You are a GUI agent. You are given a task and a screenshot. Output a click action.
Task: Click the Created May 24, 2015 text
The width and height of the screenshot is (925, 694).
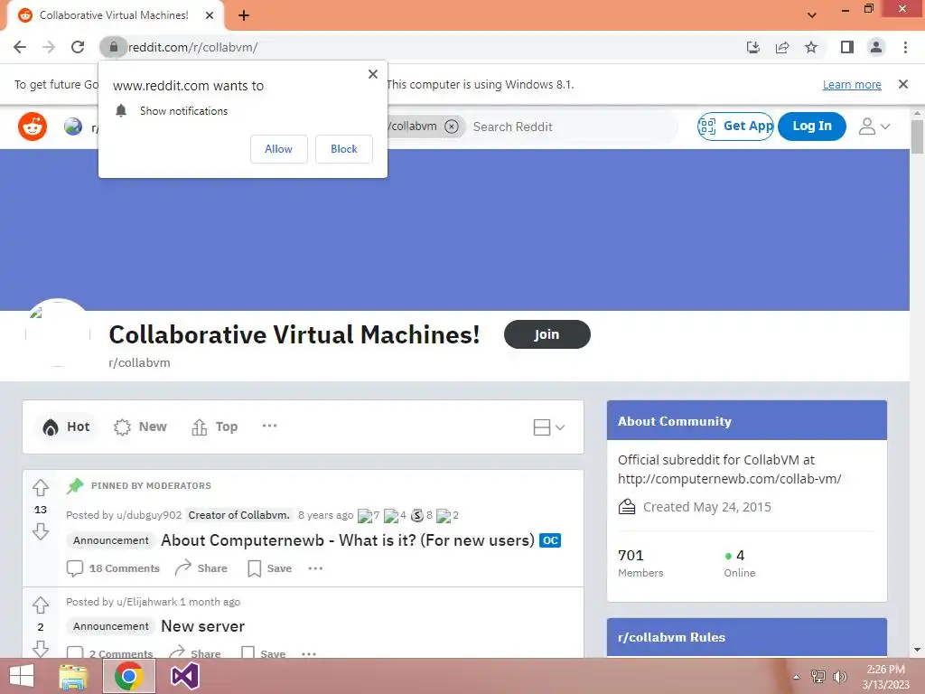coord(706,506)
